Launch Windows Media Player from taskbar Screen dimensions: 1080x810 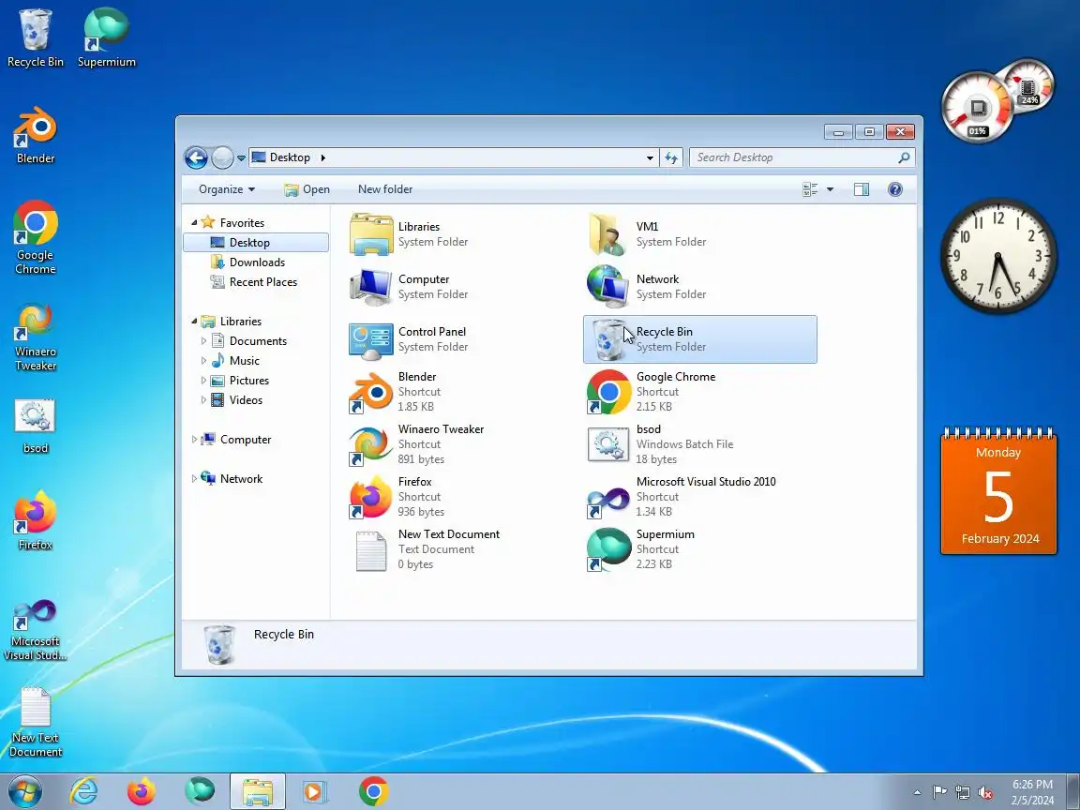tap(313, 792)
